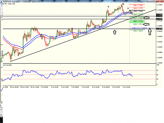Click the 1.16750 horizontal line price tag

coord(159,29)
